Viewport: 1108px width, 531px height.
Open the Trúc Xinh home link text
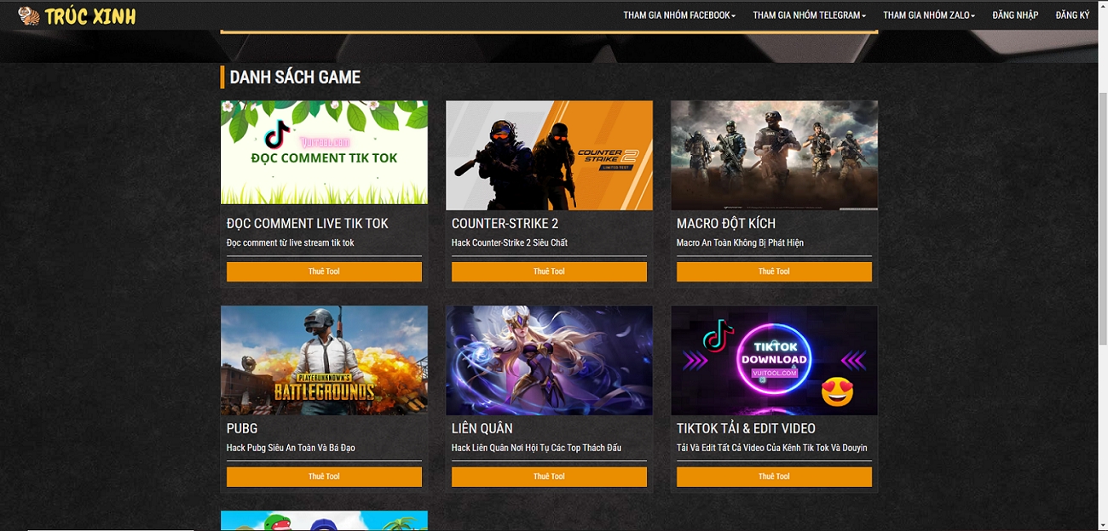click(90, 15)
